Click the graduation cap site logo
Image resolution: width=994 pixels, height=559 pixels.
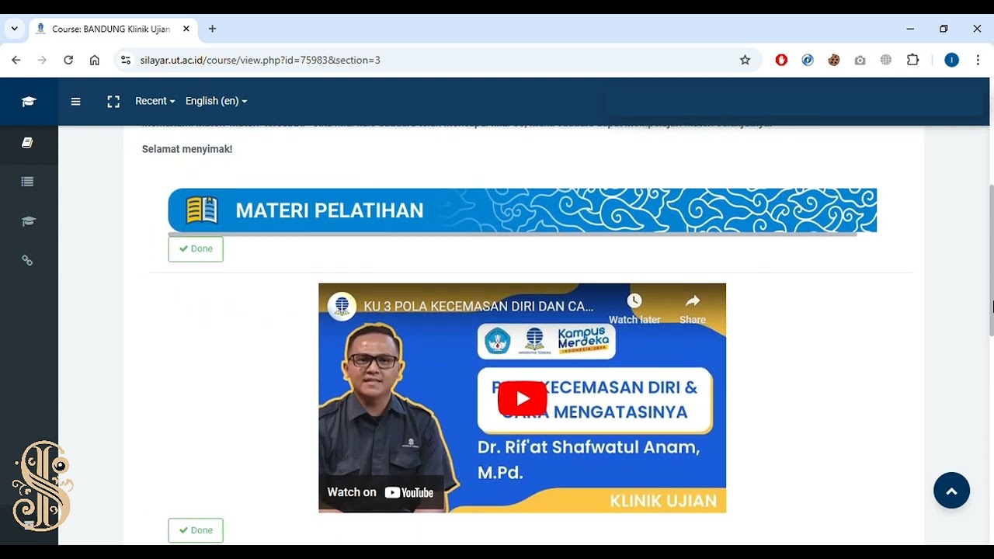[29, 101]
